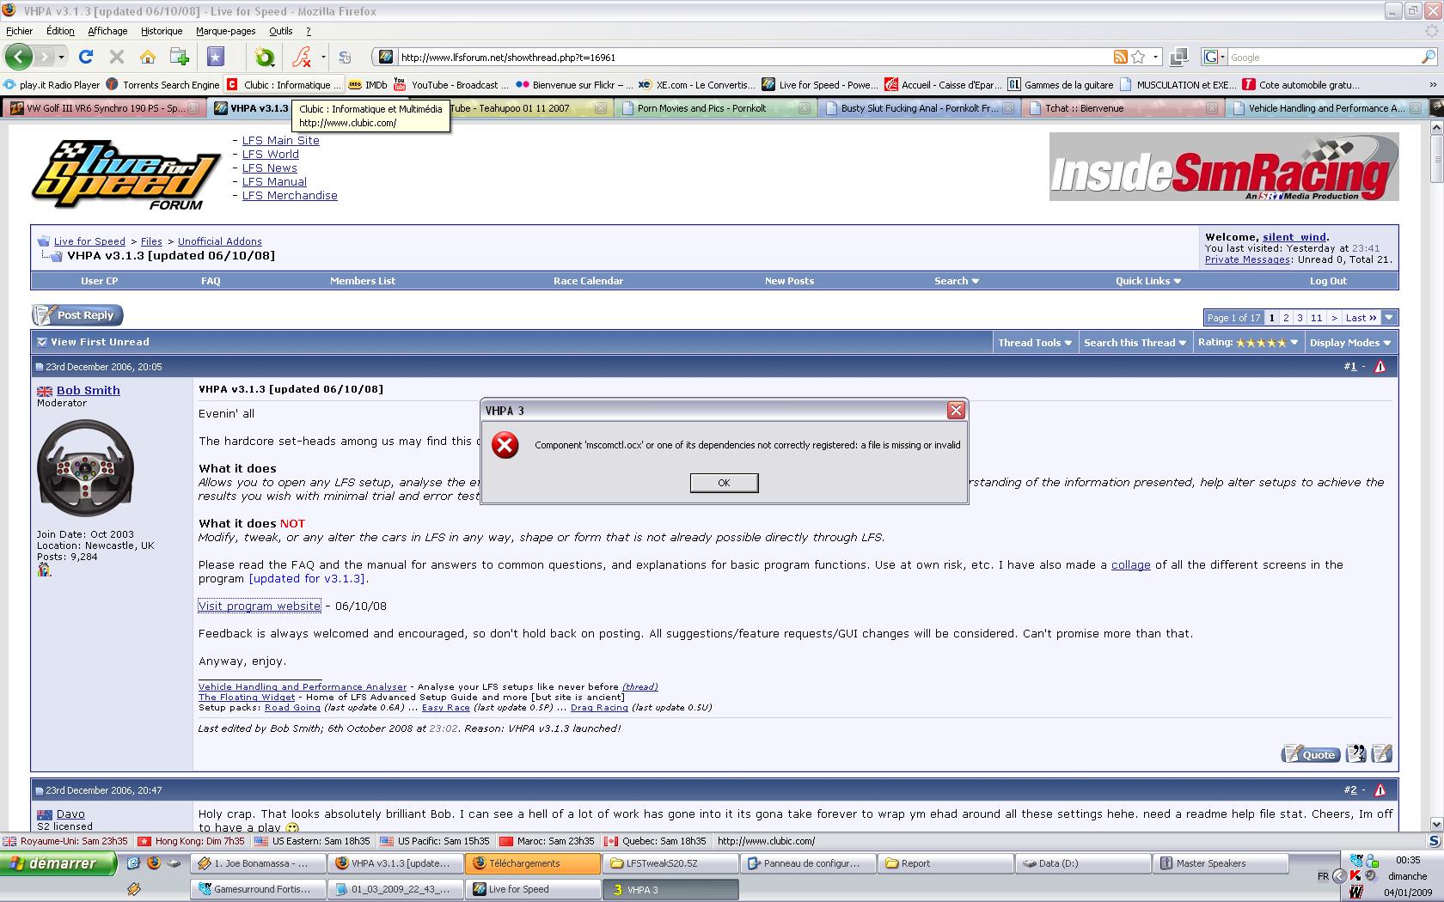The width and height of the screenshot is (1444, 902).
Task: Report post #1 with the warning triangle icon
Action: [1380, 367]
